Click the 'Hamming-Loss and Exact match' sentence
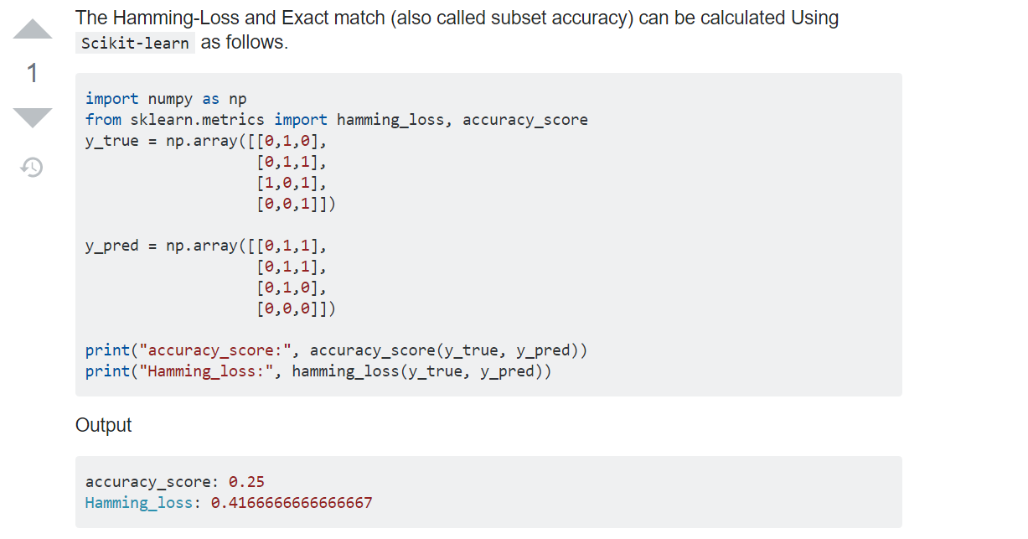 pyautogui.click(x=457, y=18)
